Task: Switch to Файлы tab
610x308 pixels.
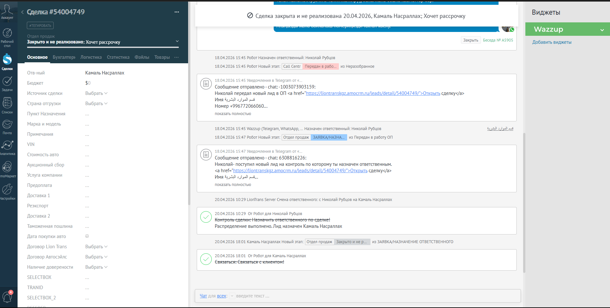Action: [x=142, y=57]
